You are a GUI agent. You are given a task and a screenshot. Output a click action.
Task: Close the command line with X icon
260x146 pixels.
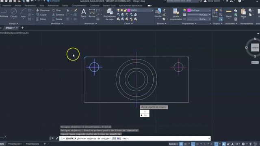(52, 138)
